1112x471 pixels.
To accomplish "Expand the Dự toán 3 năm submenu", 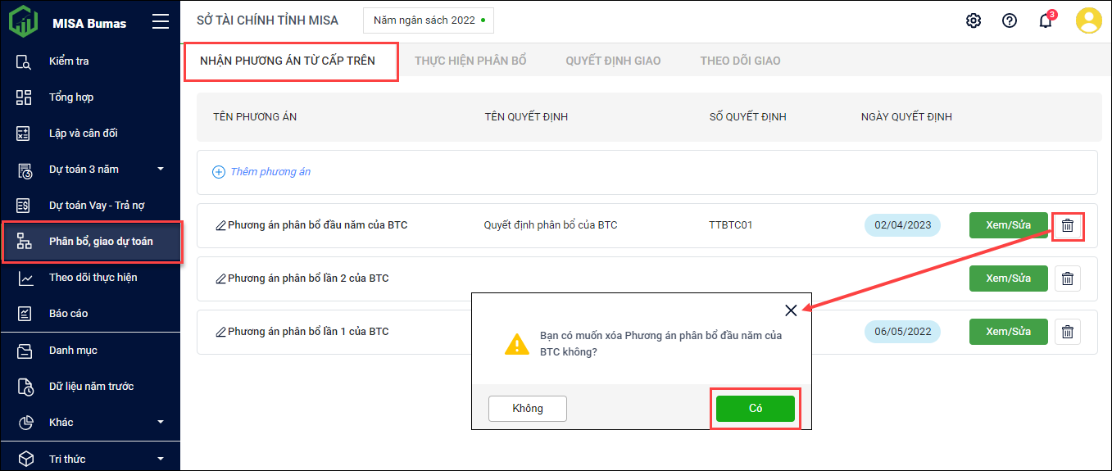I will (161, 170).
